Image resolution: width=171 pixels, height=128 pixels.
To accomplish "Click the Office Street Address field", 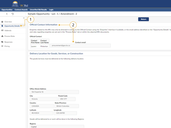I will tap(54, 92).
